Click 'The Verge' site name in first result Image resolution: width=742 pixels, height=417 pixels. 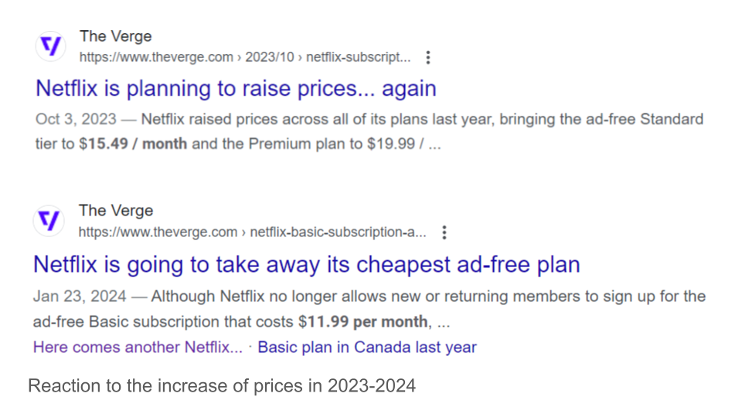point(115,36)
